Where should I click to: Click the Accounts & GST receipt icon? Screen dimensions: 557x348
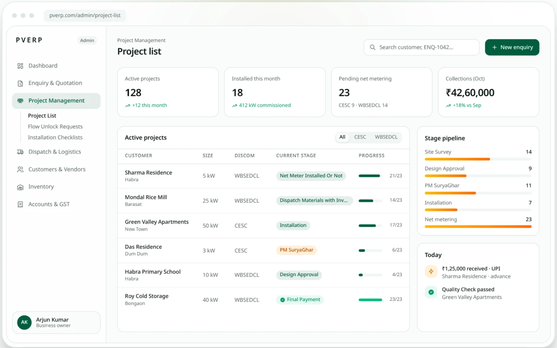click(20, 204)
